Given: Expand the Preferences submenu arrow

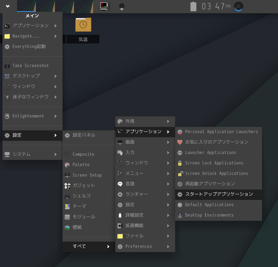Looking at the screenshot, I should [168, 246].
